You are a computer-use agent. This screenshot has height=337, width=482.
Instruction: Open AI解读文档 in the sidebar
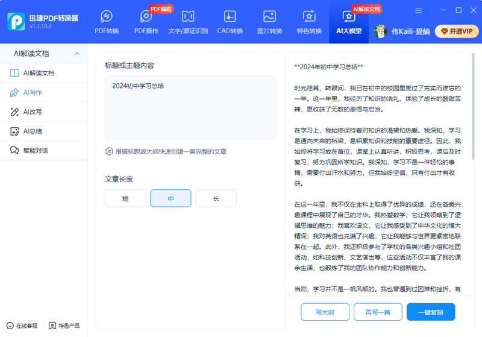point(43,73)
